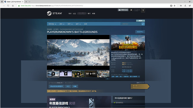Image resolution: width=193 pixels, height=108 pixels.
Task: Open the browser reading view icon
Action: click(171, 6)
